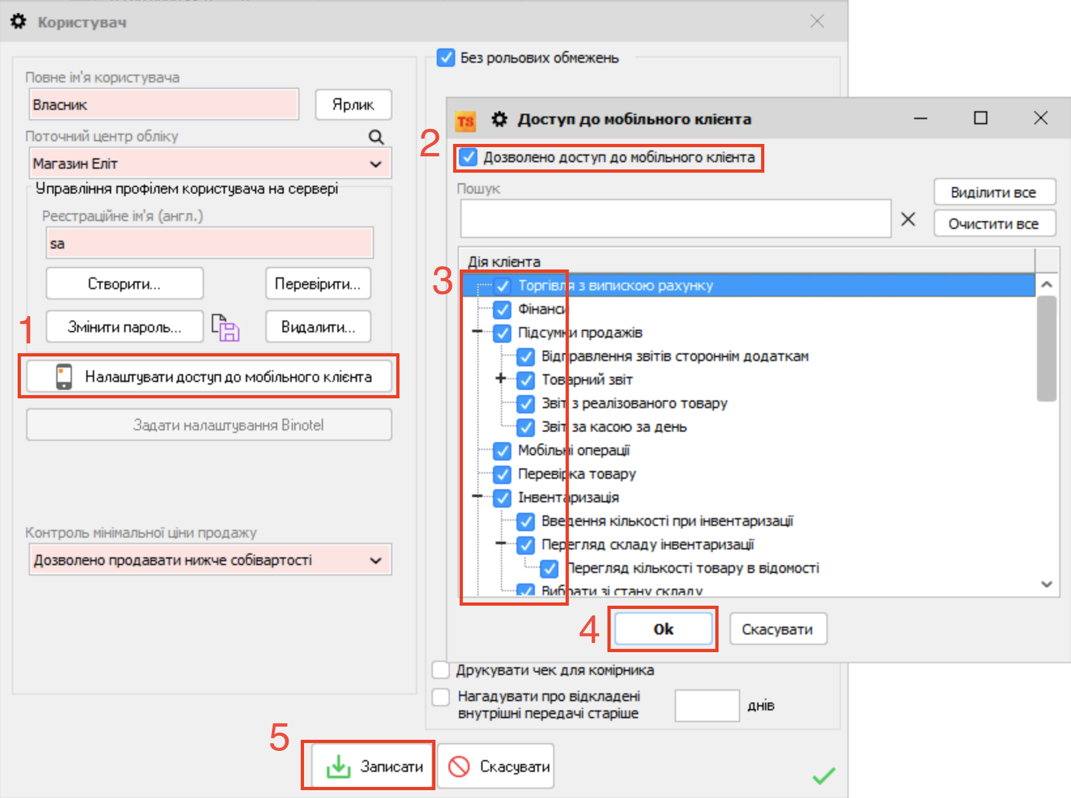Select 'Торгівля з випискою рахунку' tree item
Image resolution: width=1071 pixels, height=798 pixels.
tap(615, 286)
